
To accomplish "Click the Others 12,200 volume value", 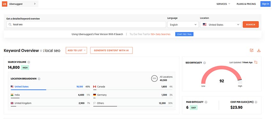I will [x=162, y=103].
